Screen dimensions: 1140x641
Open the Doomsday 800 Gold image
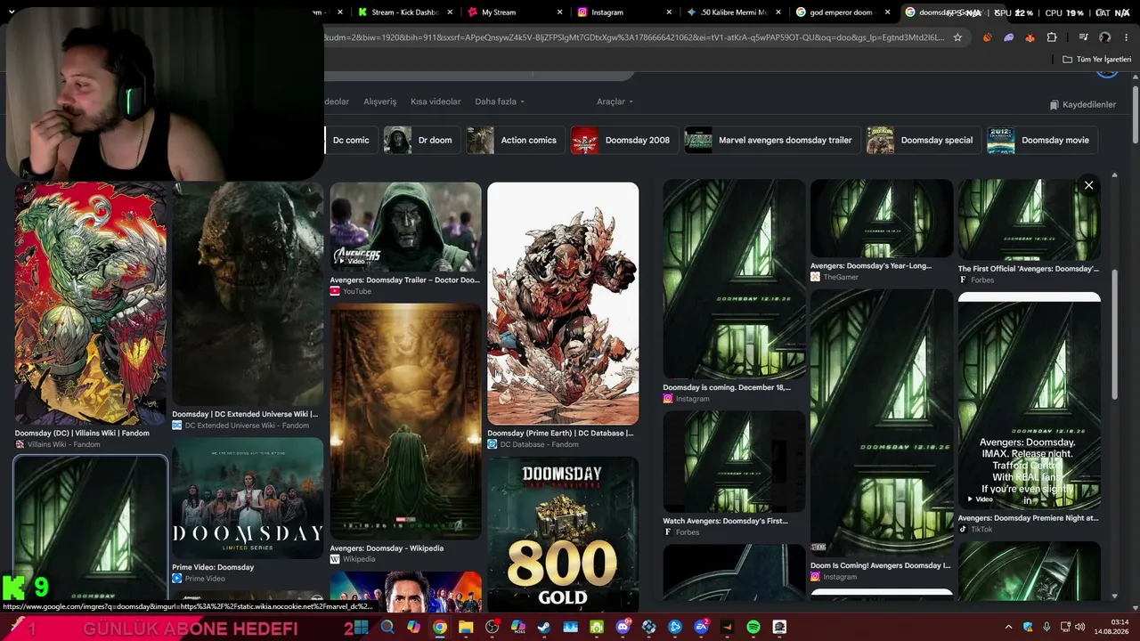pyautogui.click(x=563, y=534)
